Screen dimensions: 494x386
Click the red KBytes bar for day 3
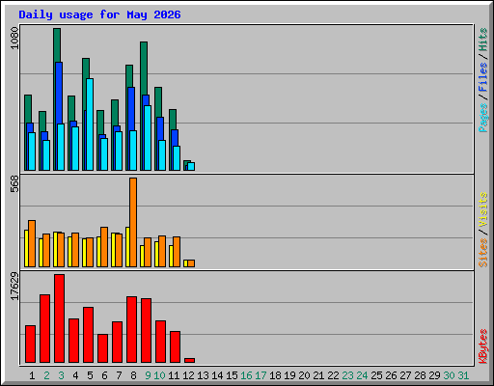(x=59, y=318)
